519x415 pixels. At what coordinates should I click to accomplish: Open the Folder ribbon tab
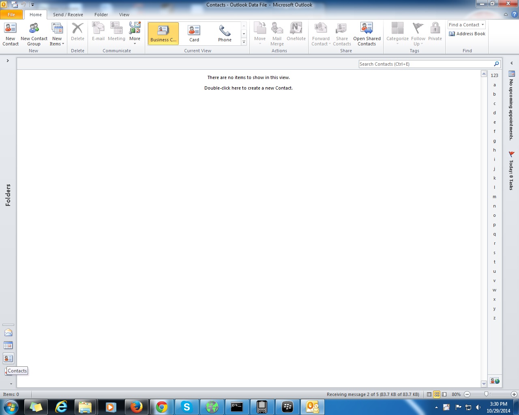pos(101,15)
